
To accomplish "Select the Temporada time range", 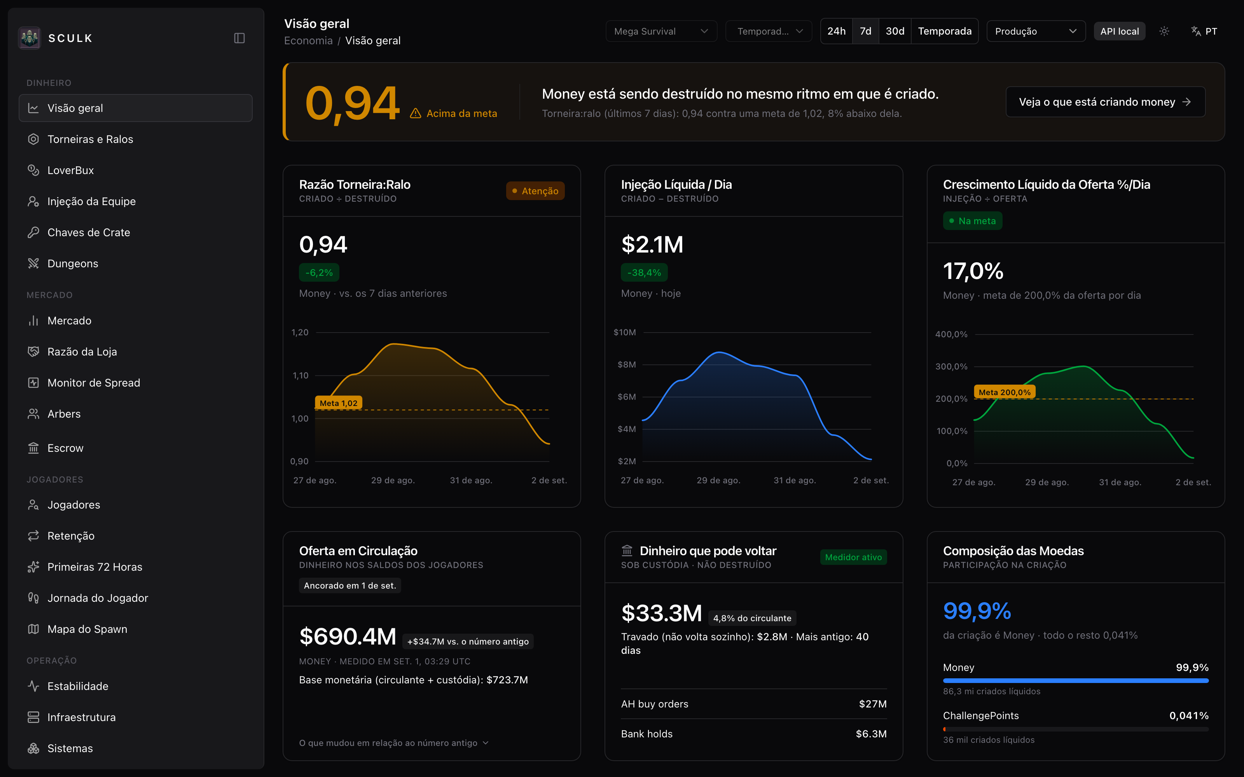I will 945,31.
